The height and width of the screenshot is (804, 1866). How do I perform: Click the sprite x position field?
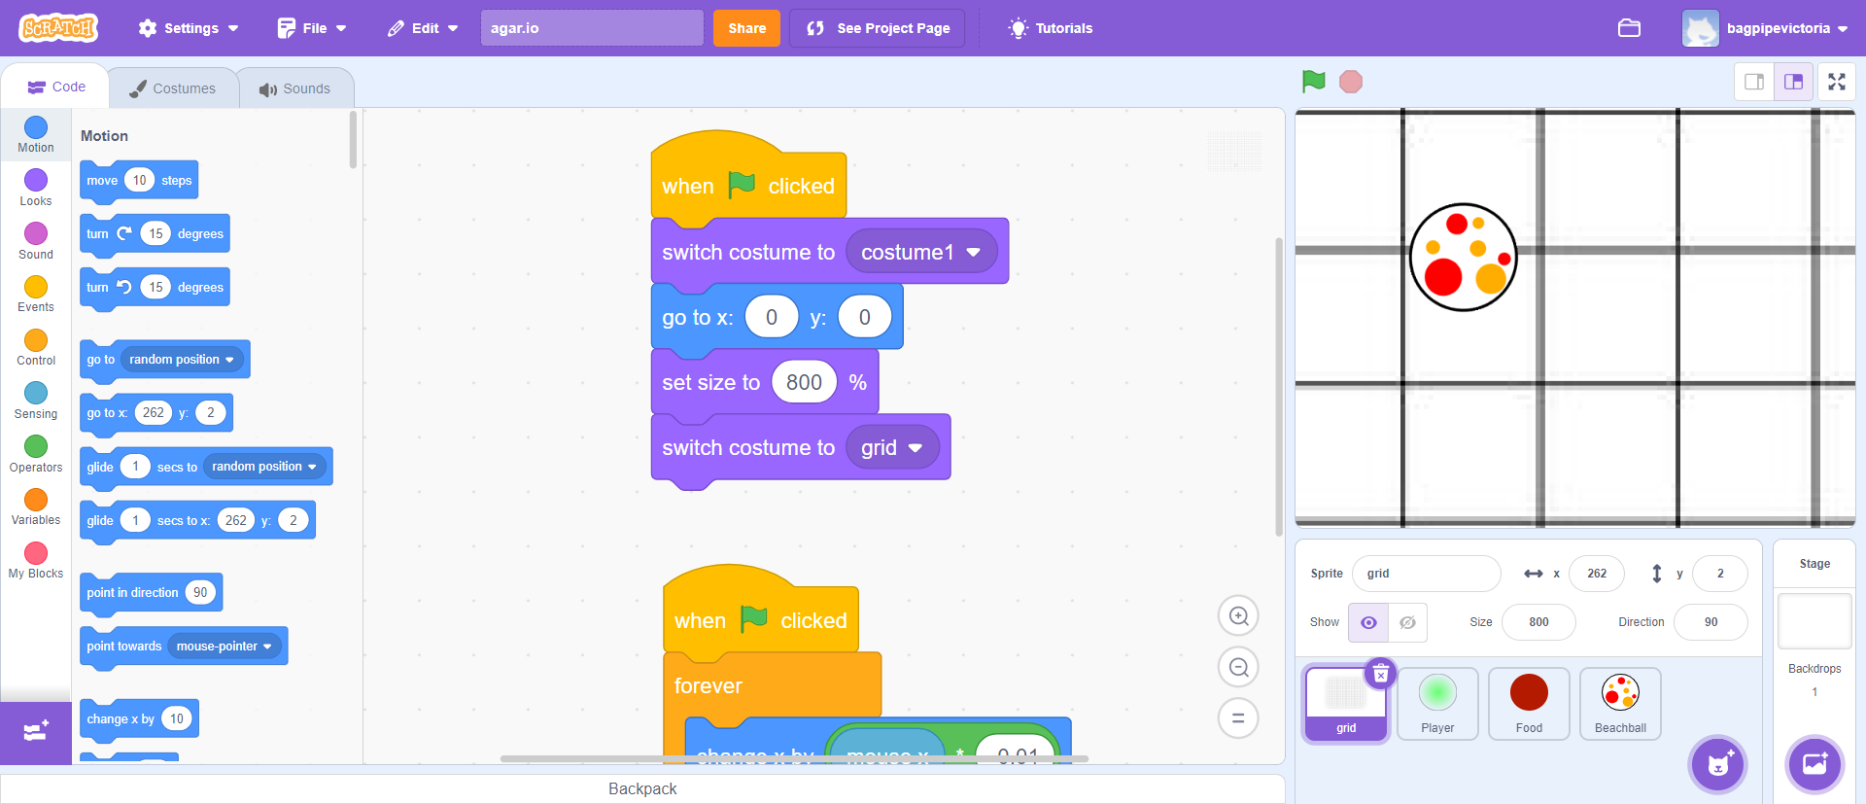[x=1596, y=574]
